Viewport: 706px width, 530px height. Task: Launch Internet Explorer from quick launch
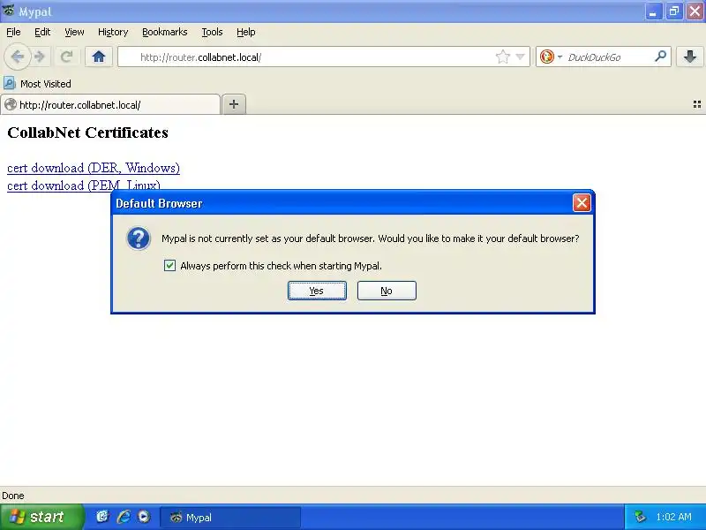124,517
